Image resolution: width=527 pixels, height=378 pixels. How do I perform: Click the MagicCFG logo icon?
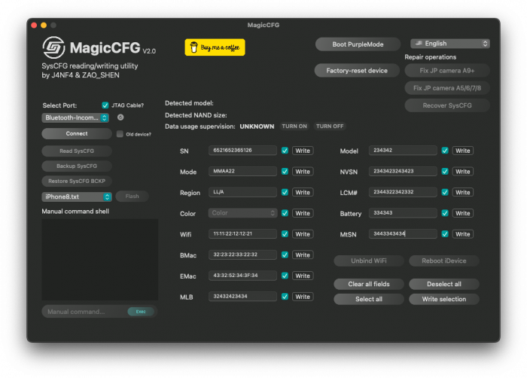[53, 47]
